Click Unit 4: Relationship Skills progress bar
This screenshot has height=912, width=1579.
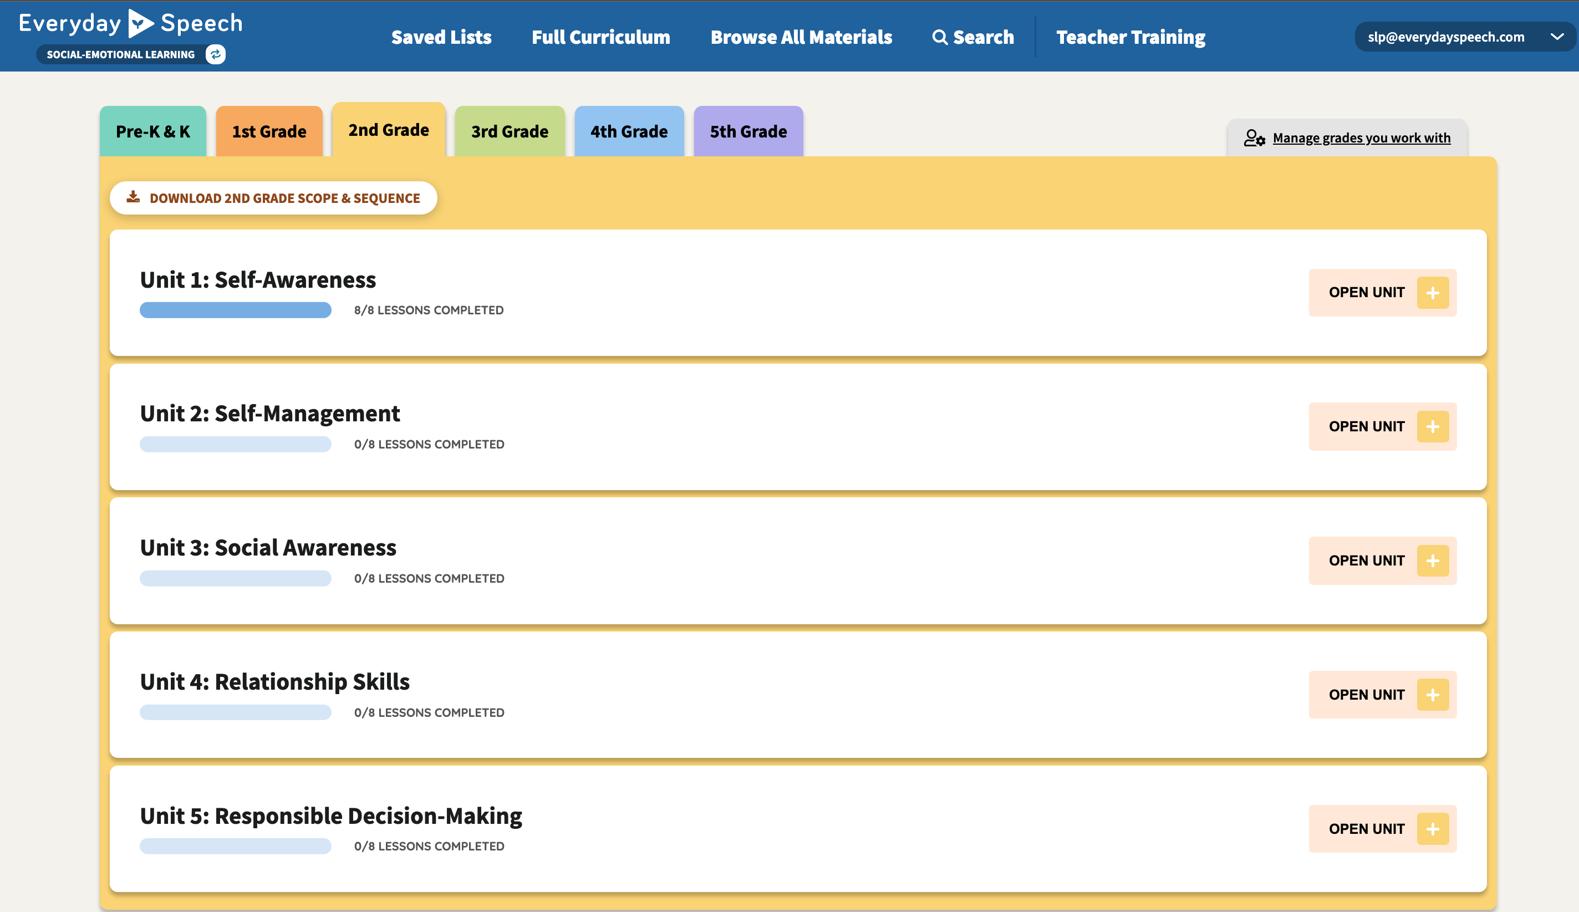click(x=236, y=712)
